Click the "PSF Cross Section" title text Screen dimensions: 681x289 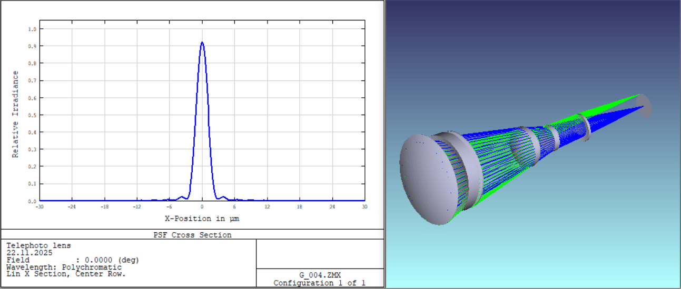192,235
